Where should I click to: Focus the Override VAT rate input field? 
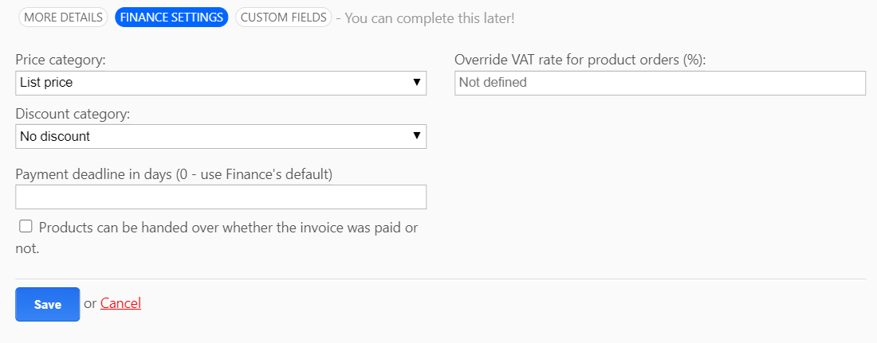pyautogui.click(x=660, y=83)
